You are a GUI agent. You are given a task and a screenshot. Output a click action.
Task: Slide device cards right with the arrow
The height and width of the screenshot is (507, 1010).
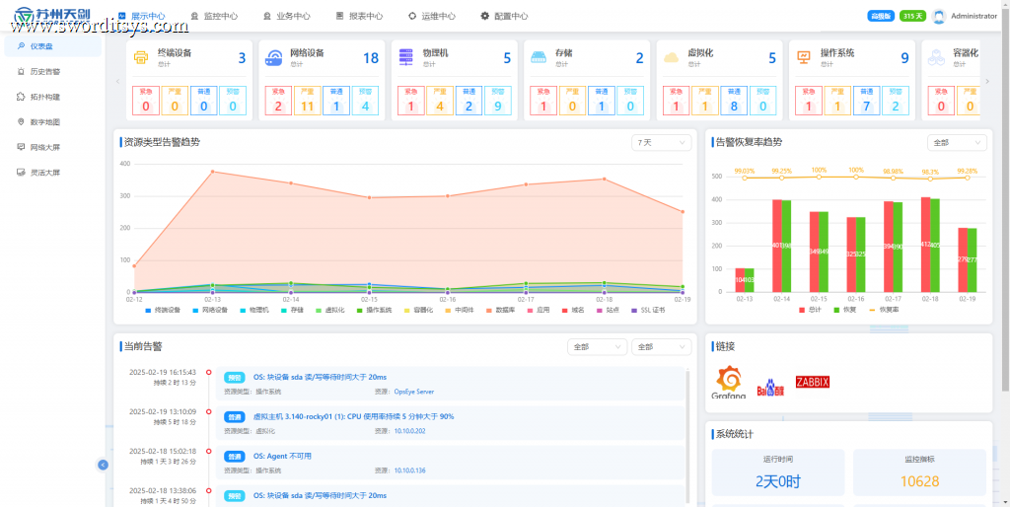987,81
